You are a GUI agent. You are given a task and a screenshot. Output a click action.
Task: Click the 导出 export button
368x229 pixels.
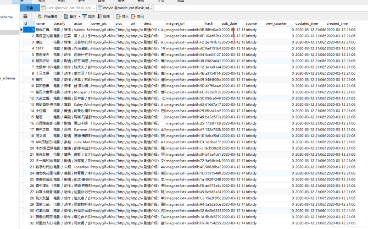click(138, 16)
